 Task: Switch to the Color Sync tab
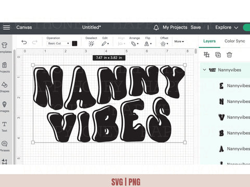(235, 41)
